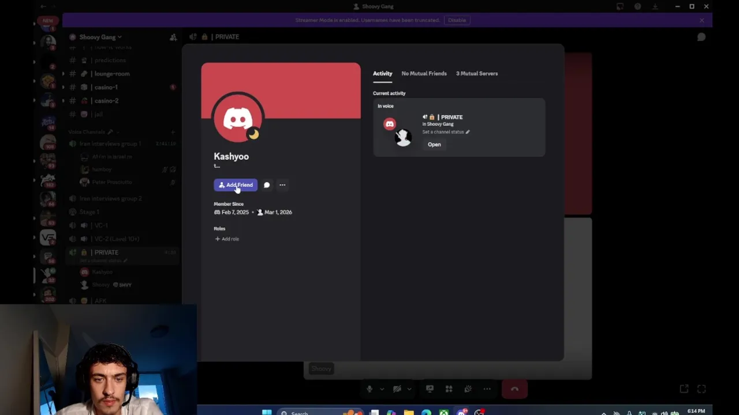The image size is (739, 415).
Task: Open message chat with Kashyoo
Action: tap(267, 185)
